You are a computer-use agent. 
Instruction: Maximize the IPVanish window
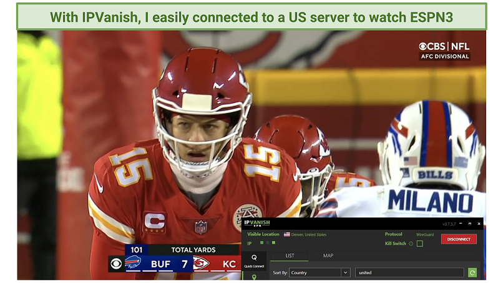[x=470, y=224]
